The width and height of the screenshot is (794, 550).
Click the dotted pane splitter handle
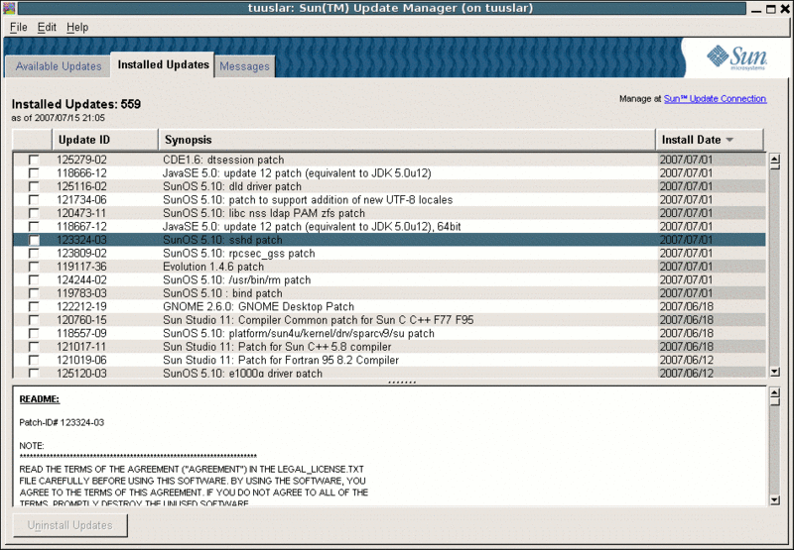402,383
